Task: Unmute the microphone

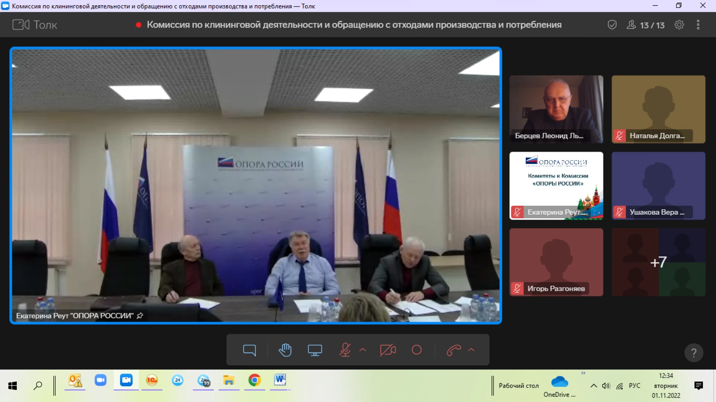Action: pos(345,350)
